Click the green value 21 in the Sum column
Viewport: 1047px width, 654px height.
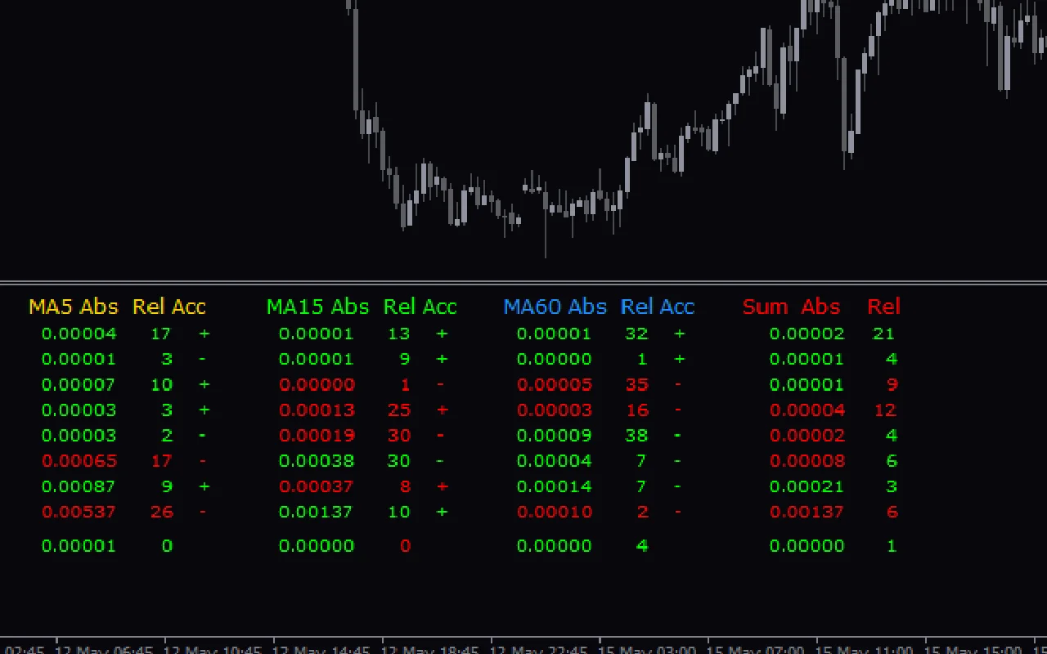(883, 334)
